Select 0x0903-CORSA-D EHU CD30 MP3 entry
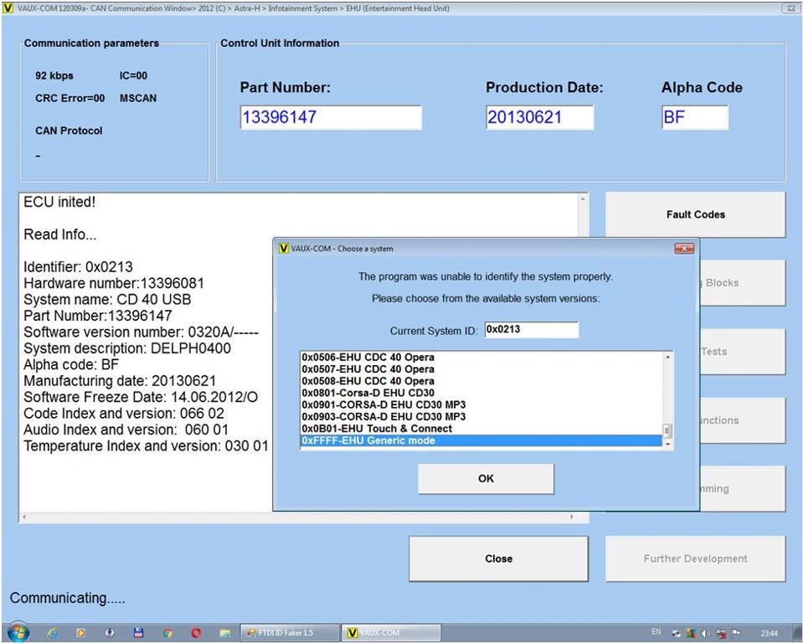The width and height of the screenshot is (804, 644). [481, 417]
